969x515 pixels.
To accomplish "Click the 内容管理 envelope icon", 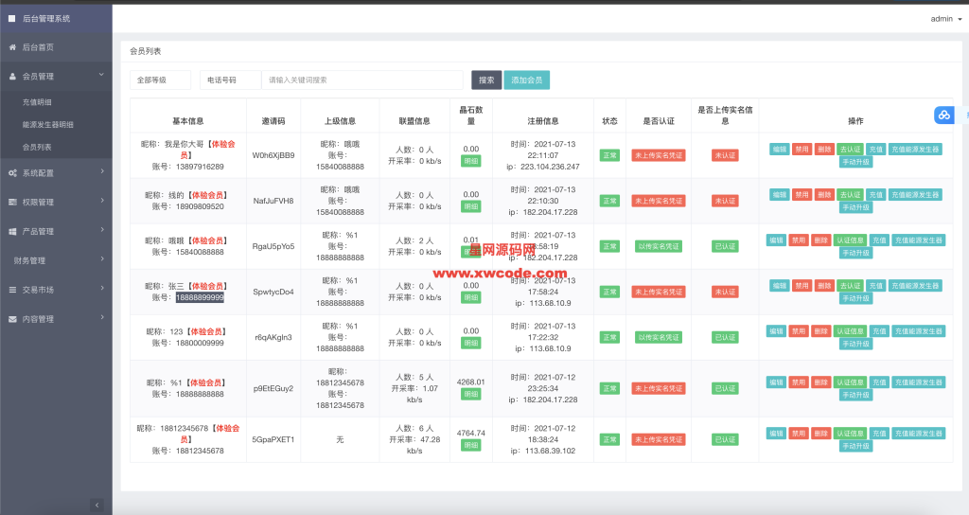I will pyautogui.click(x=12, y=319).
